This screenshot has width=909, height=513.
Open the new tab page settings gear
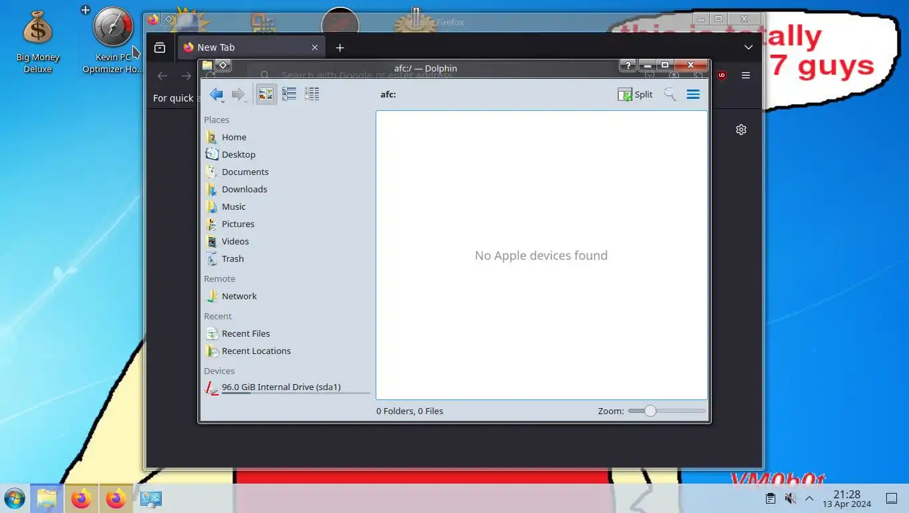coord(741,130)
